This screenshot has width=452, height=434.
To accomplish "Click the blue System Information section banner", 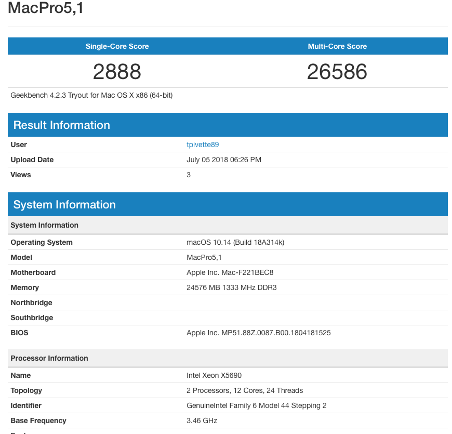I will pyautogui.click(x=228, y=204).
